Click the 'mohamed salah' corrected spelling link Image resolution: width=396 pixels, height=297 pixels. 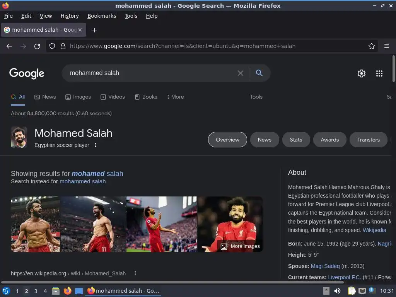click(97, 174)
